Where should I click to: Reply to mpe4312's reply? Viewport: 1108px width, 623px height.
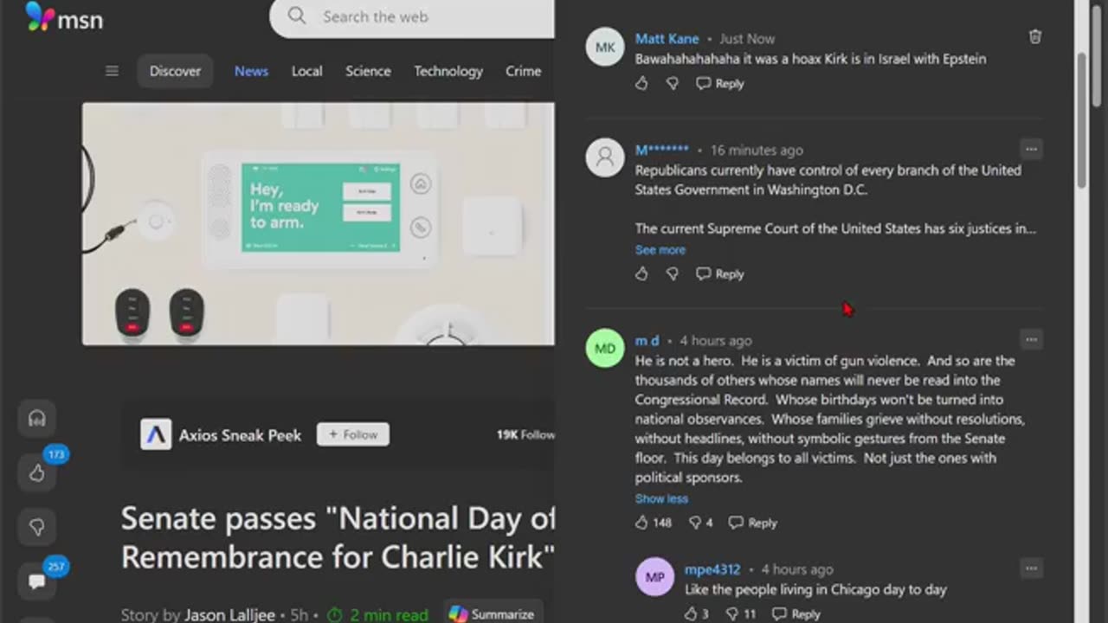[x=796, y=613]
